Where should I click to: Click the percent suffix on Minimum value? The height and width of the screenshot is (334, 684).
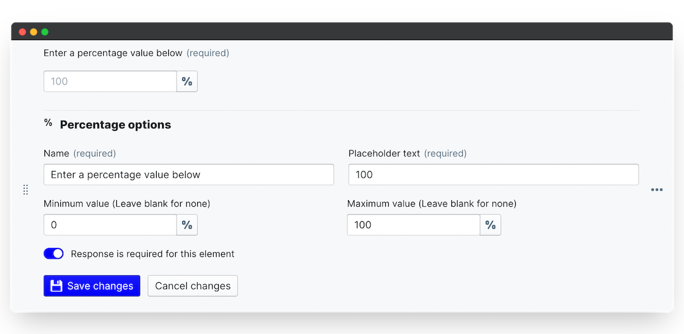(187, 225)
